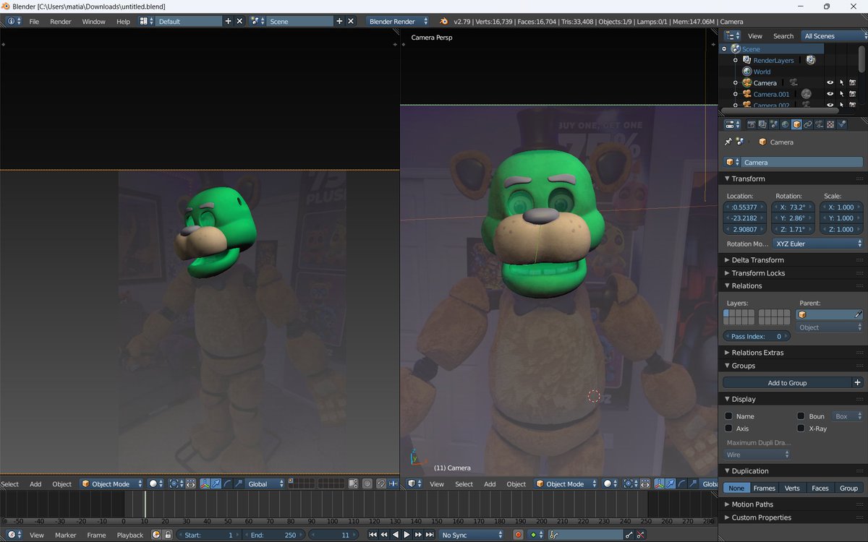The width and height of the screenshot is (868, 542).
Task: Click the play animation forward button
Action: (407, 535)
